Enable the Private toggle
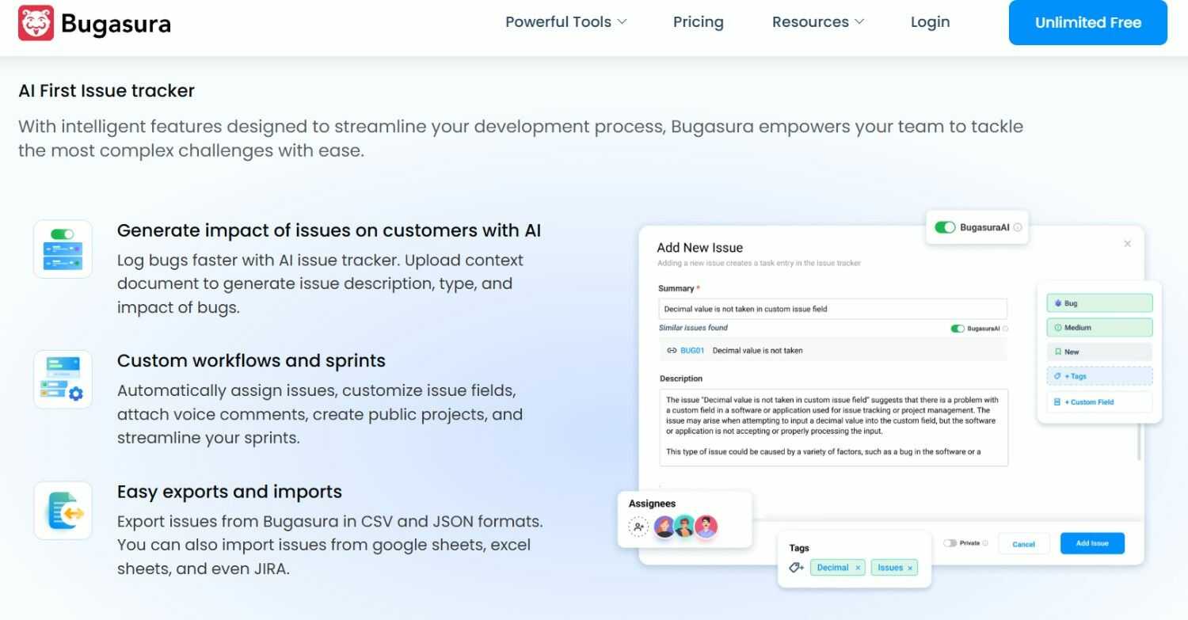This screenshot has width=1188, height=620. [x=950, y=543]
